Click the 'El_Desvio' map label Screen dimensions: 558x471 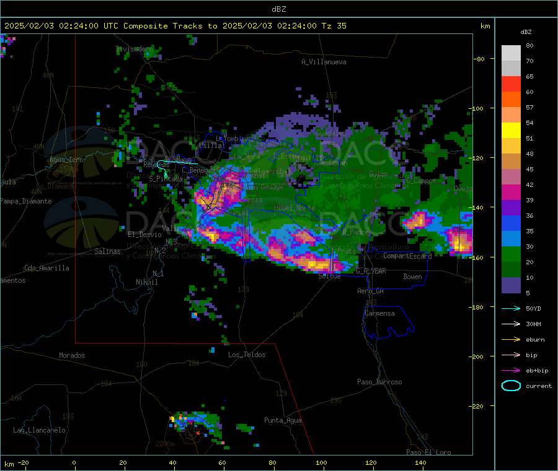[144, 235]
